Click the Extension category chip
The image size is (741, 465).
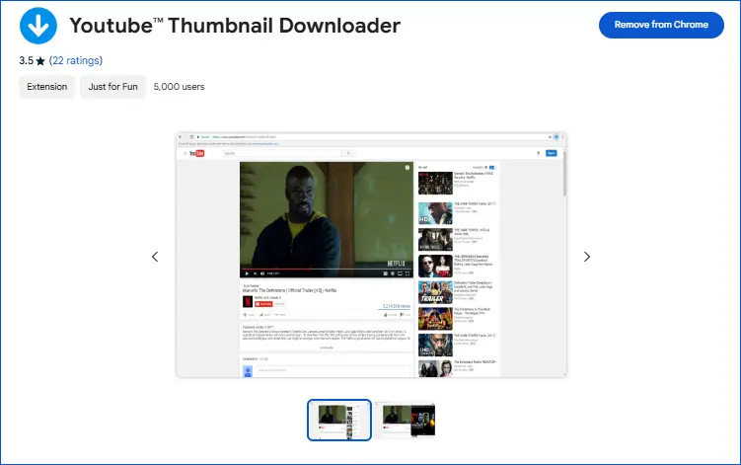[46, 87]
